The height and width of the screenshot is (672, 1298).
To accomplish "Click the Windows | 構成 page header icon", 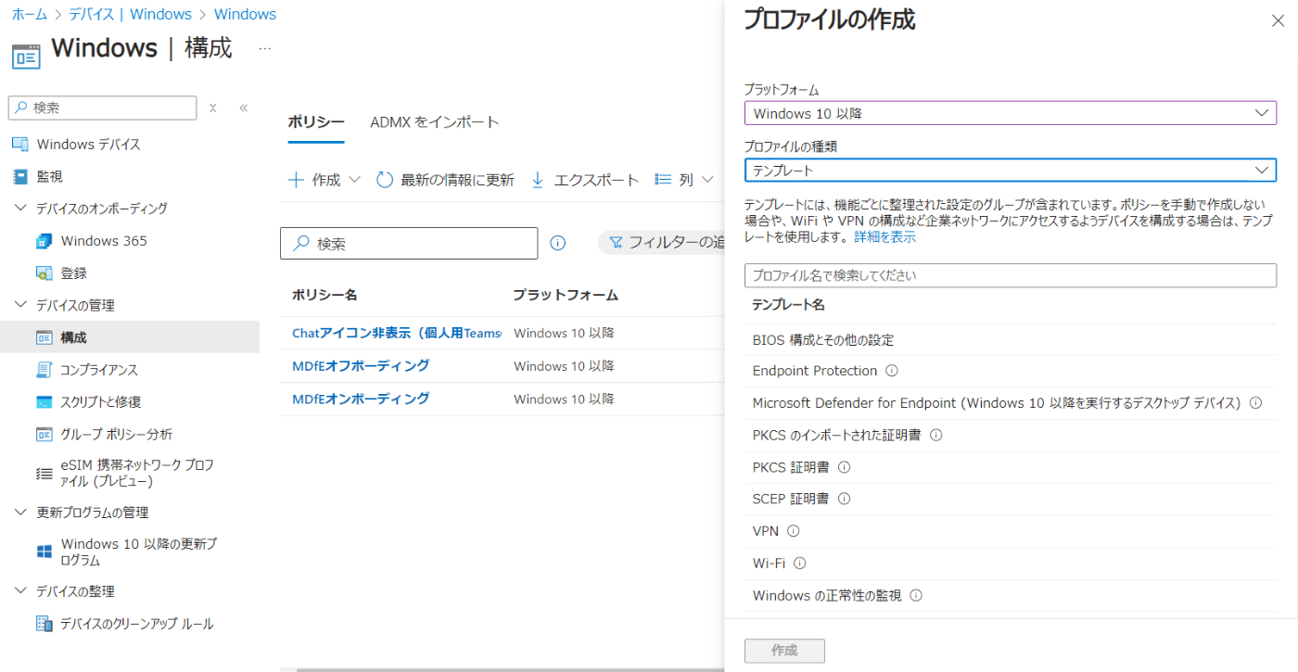I will coord(26,55).
